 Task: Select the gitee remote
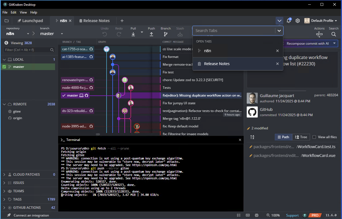17,111
